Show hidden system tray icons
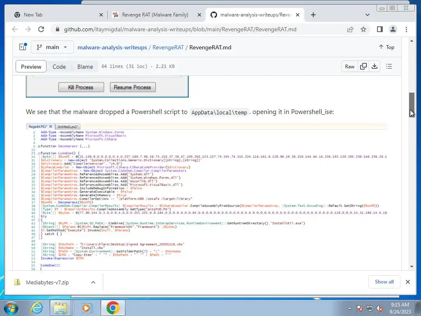 click(349, 308)
